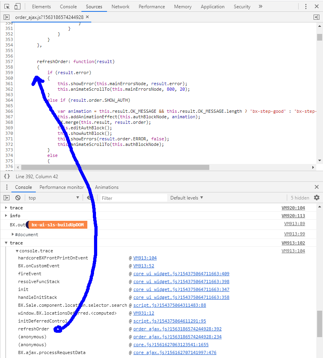This screenshot has width=323, height=358.
Task: Open the drawer three-dot menu
Action: point(7,187)
